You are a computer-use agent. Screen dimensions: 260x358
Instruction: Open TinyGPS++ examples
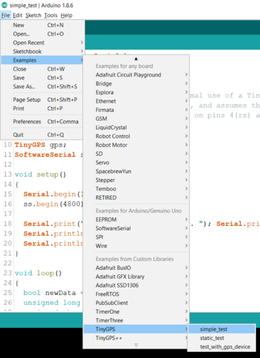click(136, 338)
